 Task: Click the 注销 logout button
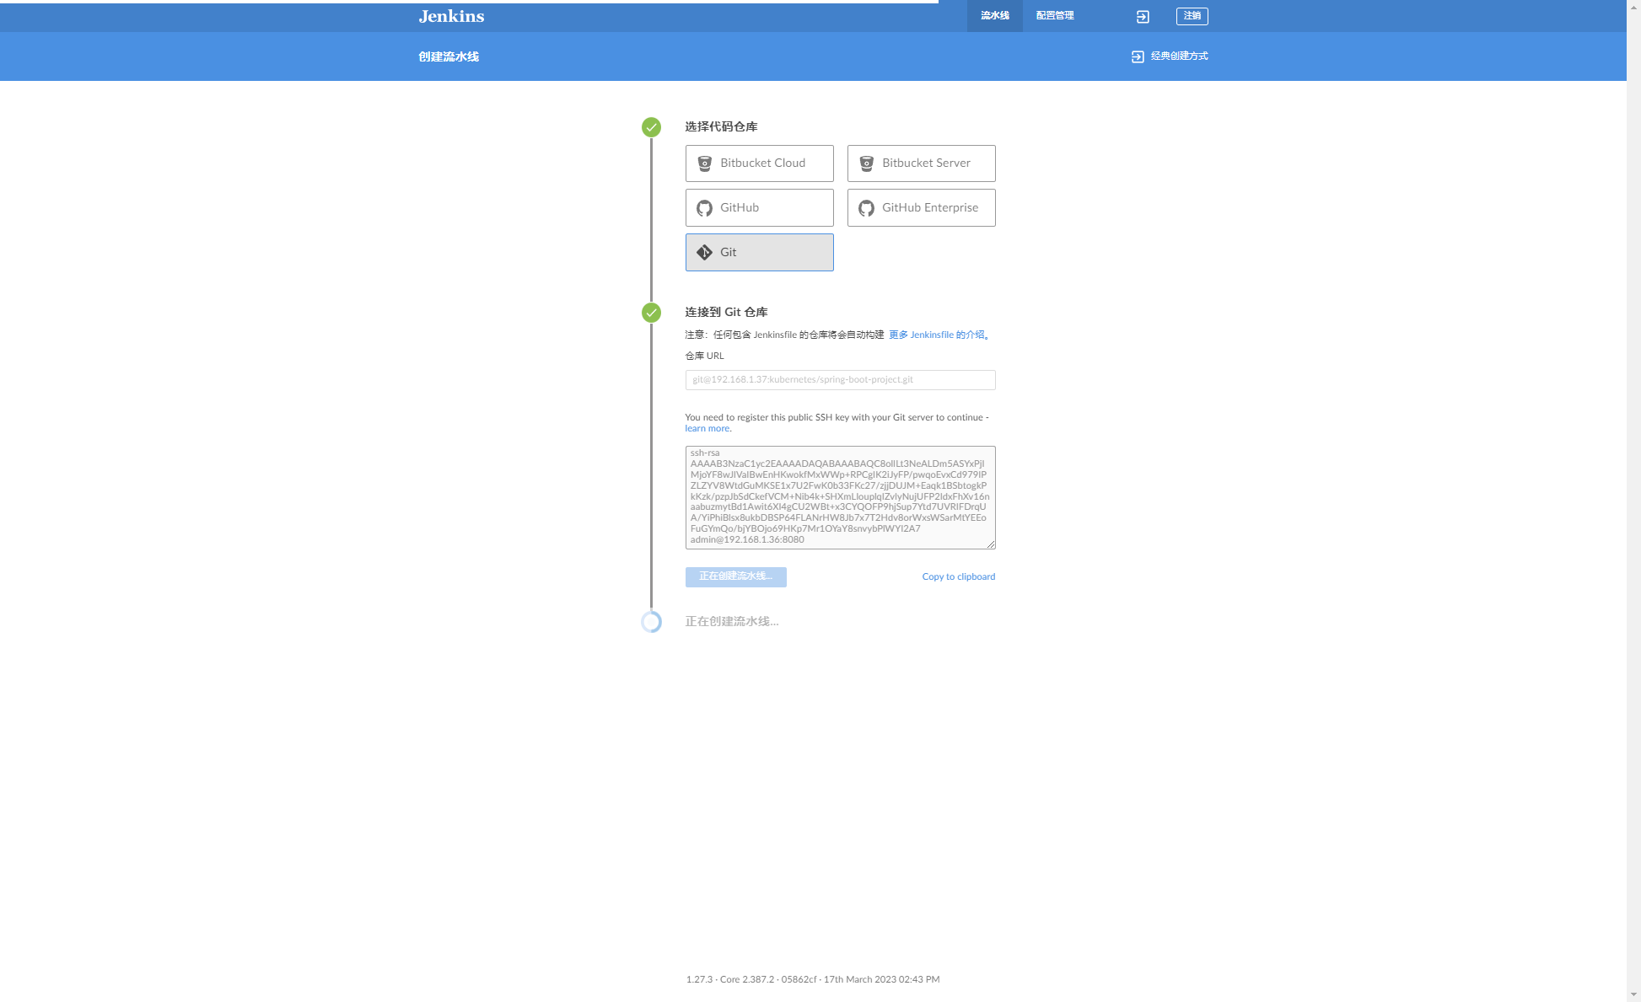pyautogui.click(x=1192, y=16)
